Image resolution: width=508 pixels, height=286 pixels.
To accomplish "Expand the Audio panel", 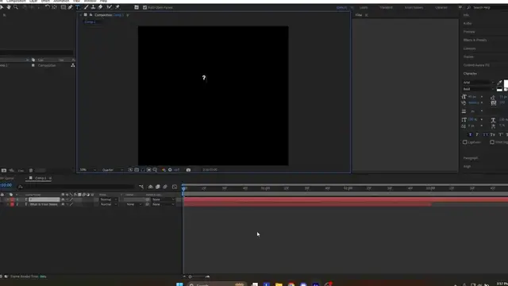I will (468, 23).
